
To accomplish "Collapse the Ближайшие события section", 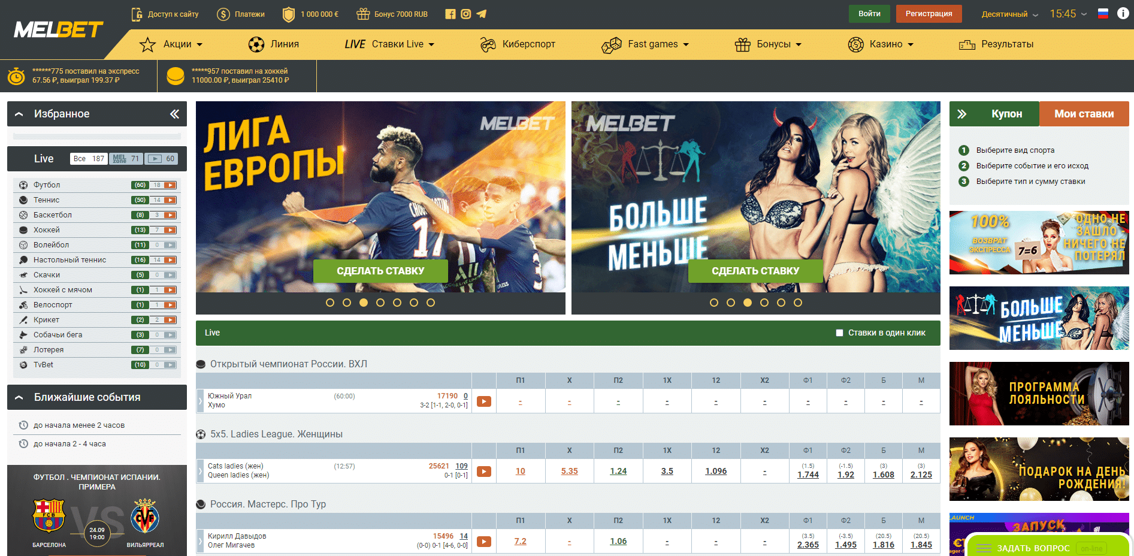I will coord(19,397).
